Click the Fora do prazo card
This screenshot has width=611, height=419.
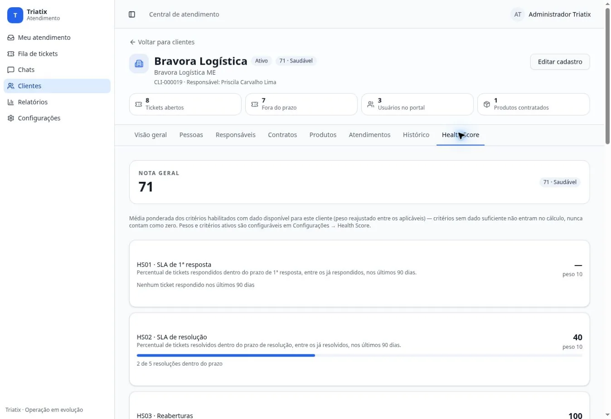(301, 105)
